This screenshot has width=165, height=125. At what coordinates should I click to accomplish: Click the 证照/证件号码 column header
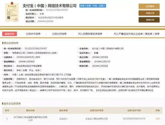click(134, 110)
